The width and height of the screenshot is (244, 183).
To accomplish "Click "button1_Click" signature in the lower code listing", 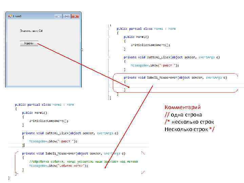I will click(x=70, y=133).
